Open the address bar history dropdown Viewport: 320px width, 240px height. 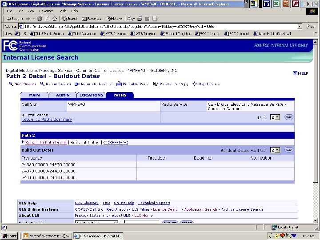click(x=300, y=26)
